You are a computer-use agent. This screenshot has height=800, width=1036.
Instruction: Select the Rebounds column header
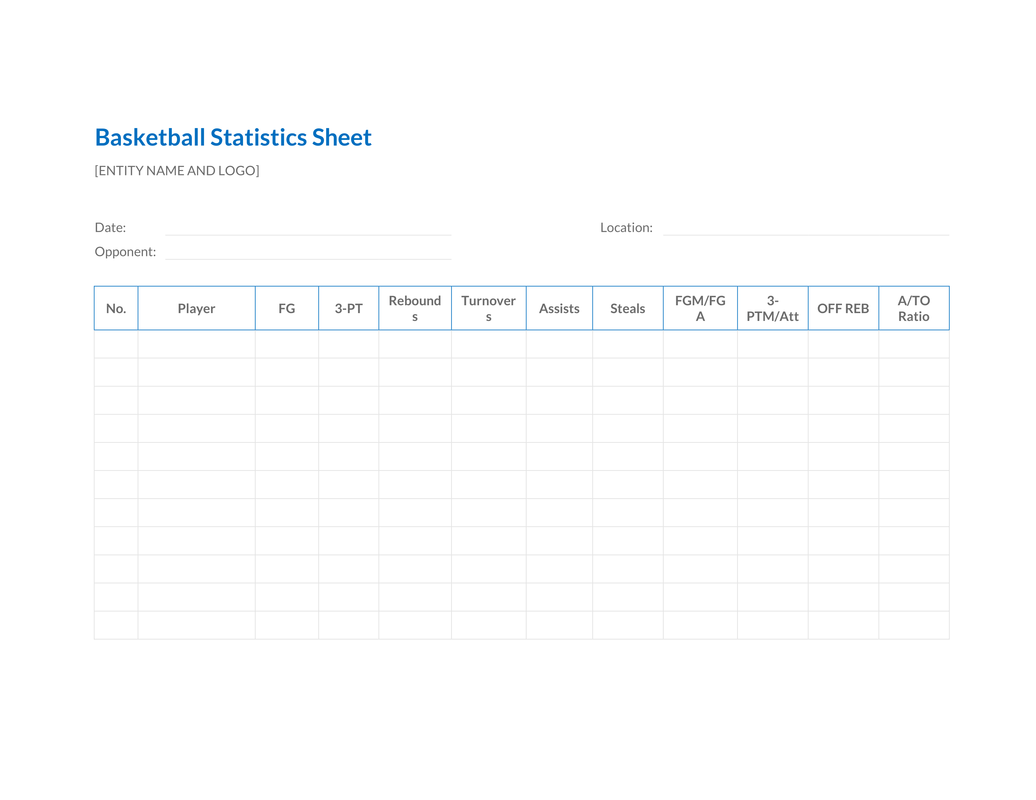[415, 308]
